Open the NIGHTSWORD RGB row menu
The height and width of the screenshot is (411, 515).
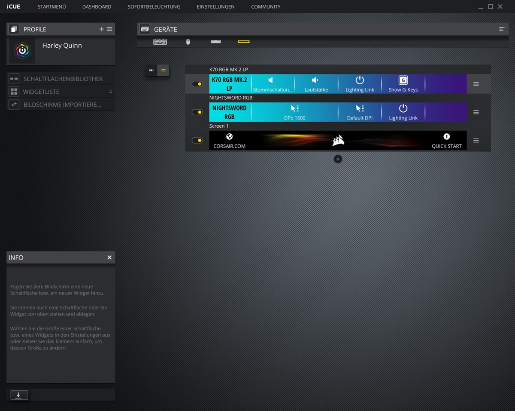[476, 112]
